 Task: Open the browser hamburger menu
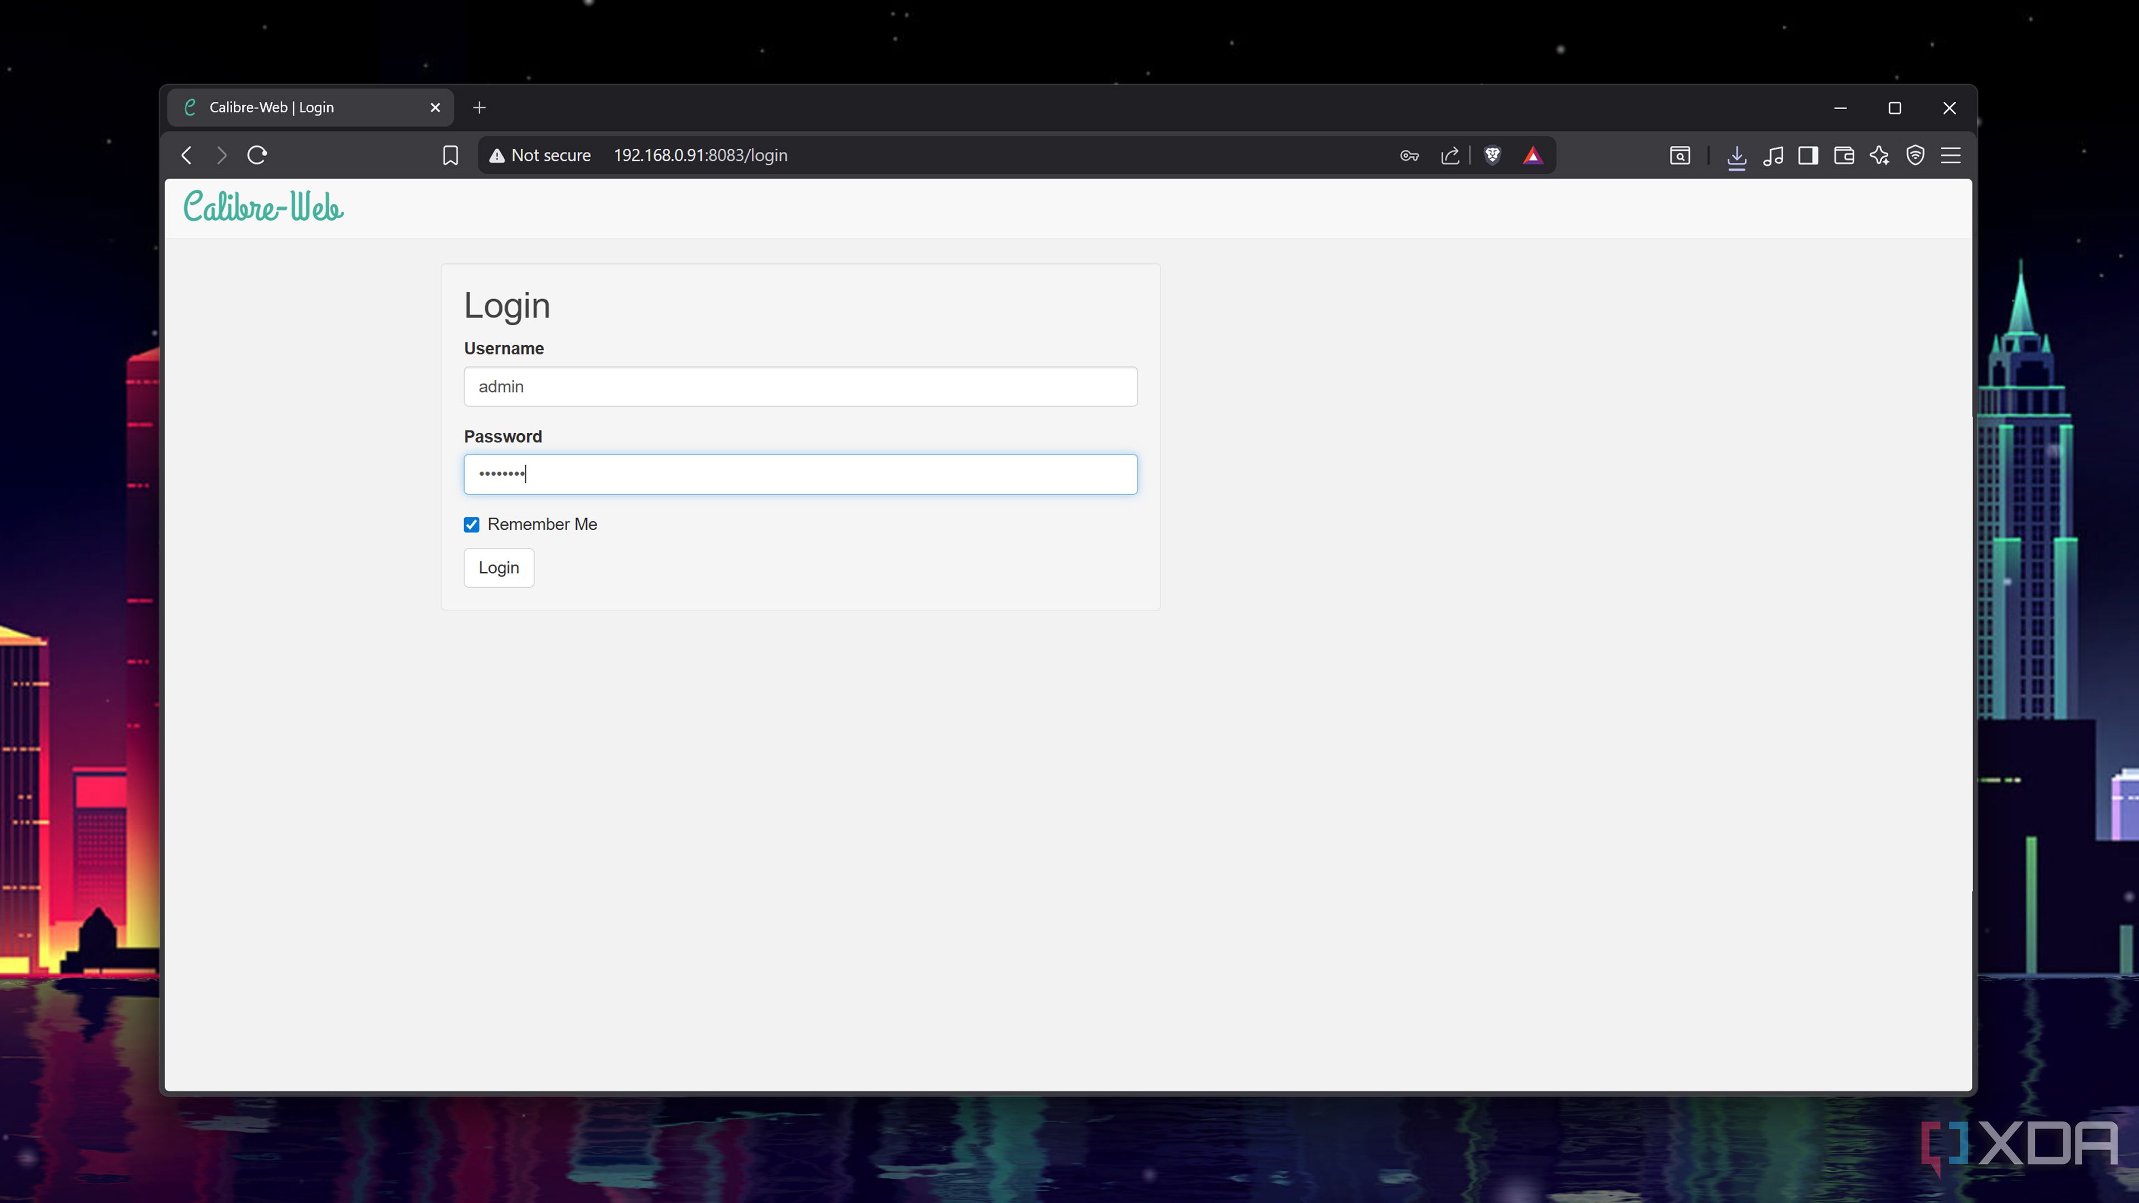pos(1951,155)
